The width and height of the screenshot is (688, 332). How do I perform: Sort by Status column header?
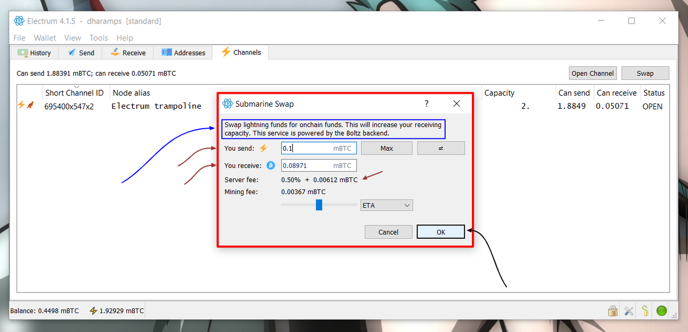click(x=654, y=93)
